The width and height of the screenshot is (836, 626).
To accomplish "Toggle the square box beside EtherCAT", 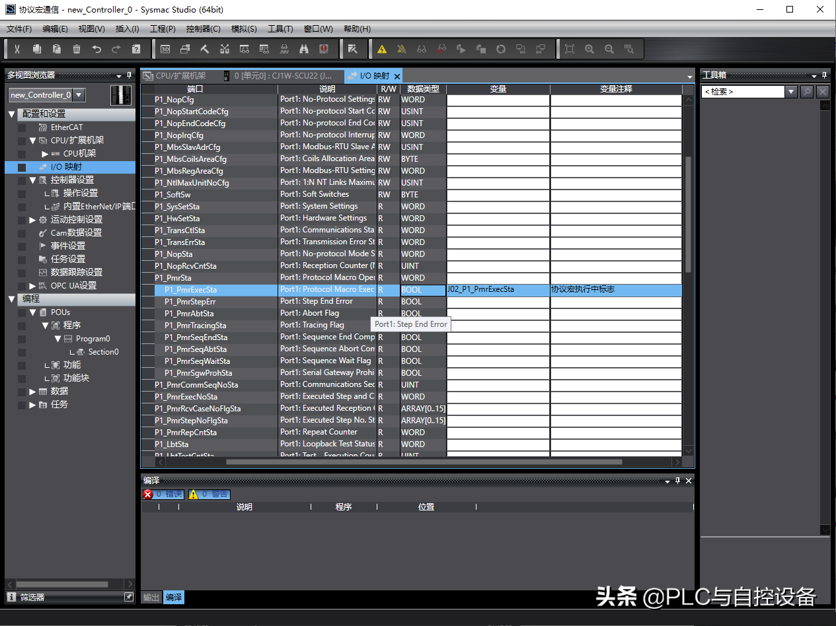I will [x=22, y=127].
